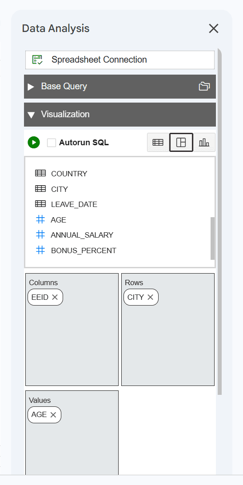Click table icon beside LEAVE_DATE
Screen dimensions: 243x485
click(x=40, y=204)
